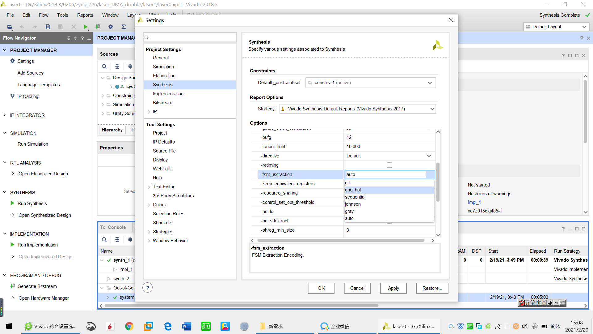Click the Generate Bitstream icon in Flow Navigator
Screen dimensions: 593x334
tap(12, 286)
